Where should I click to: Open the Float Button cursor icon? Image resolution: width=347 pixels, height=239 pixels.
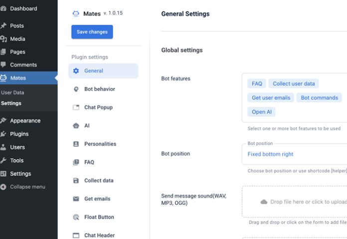click(76, 217)
